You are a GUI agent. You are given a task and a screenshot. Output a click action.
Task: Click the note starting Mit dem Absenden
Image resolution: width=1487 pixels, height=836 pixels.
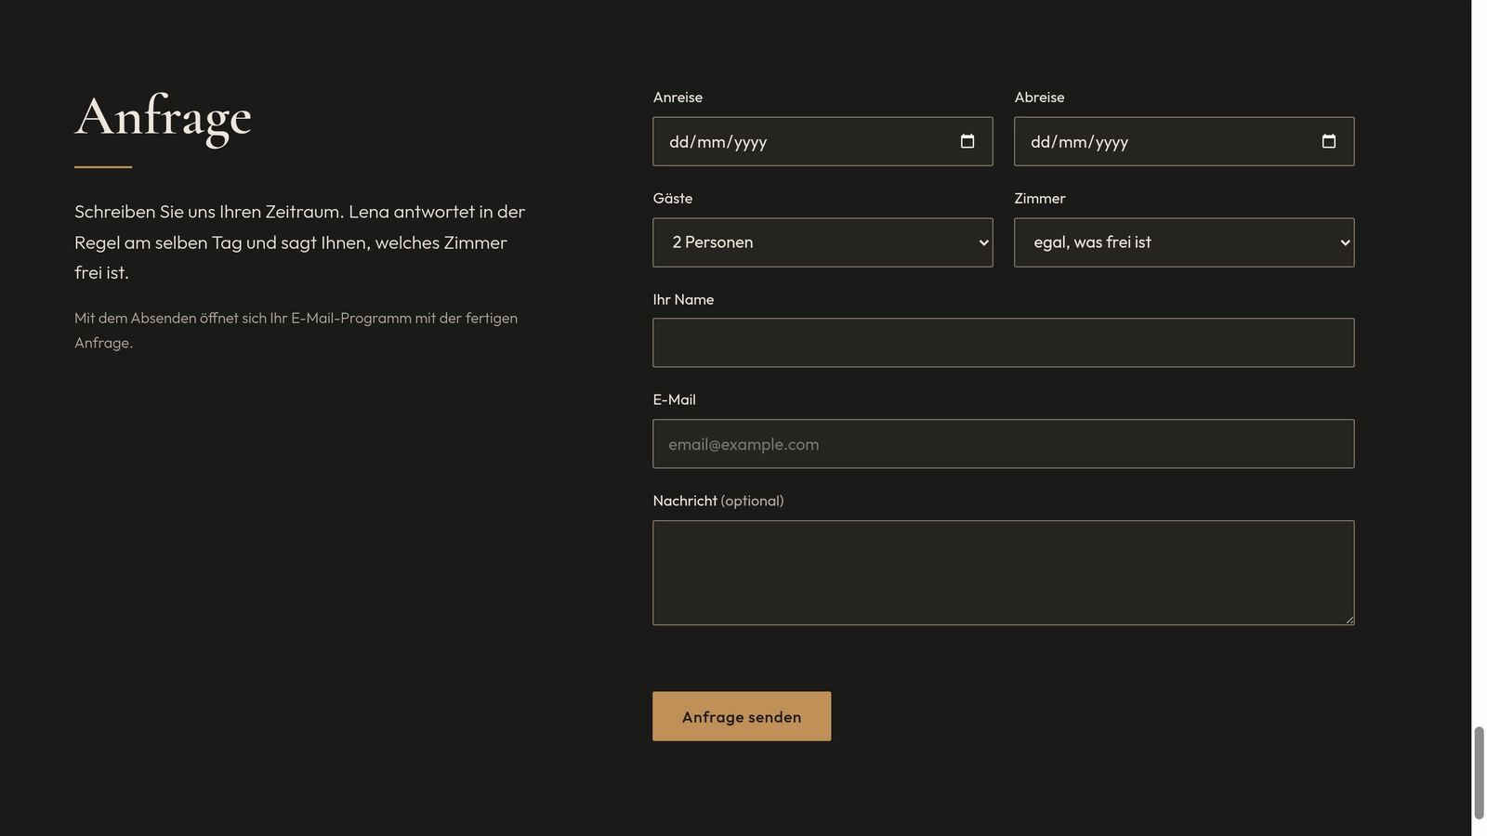click(296, 330)
